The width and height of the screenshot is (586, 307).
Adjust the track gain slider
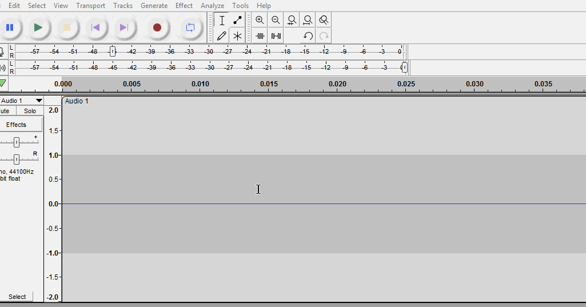click(x=17, y=142)
